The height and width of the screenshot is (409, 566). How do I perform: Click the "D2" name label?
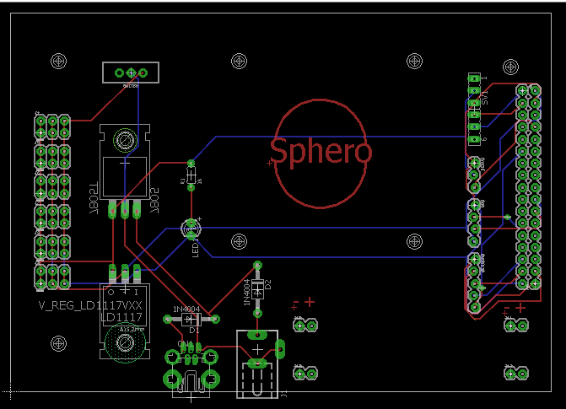click(x=267, y=284)
